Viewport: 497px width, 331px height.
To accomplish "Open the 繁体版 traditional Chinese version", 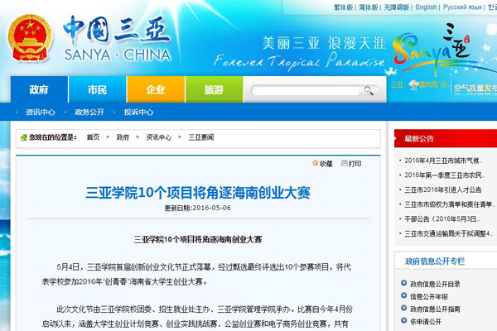I will (344, 7).
